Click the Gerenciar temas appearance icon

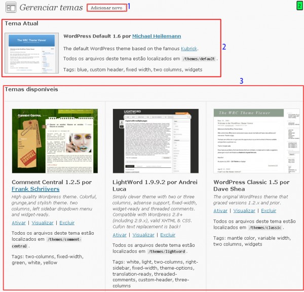click(x=11, y=8)
